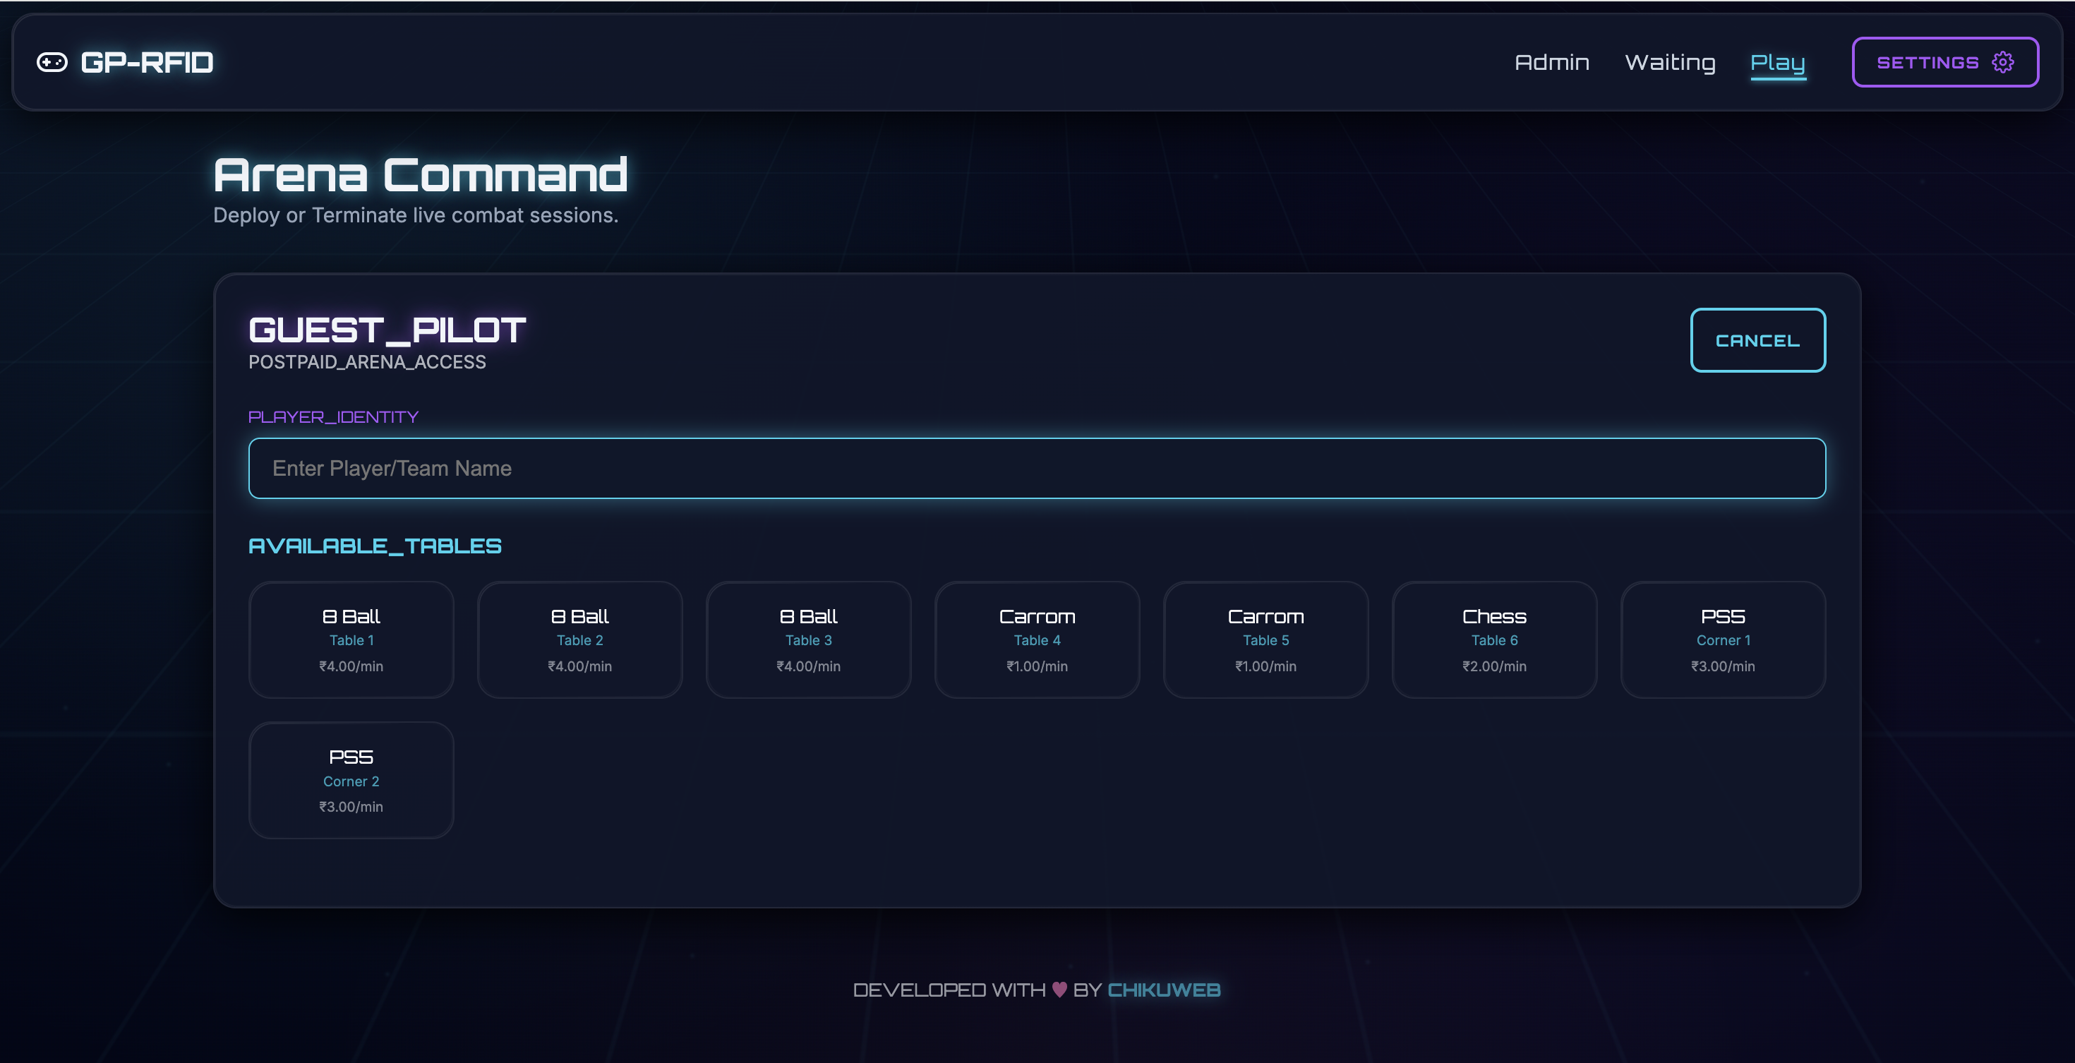Pick PS5 Corner 1 station

1722,639
